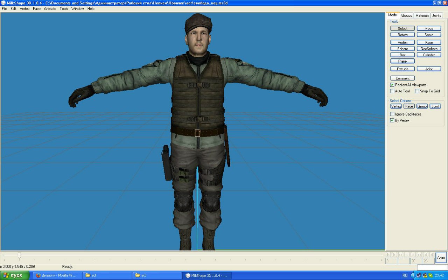Screen dimensions: 448x280
Task: Choose the Face creation tool
Action: [429, 42]
